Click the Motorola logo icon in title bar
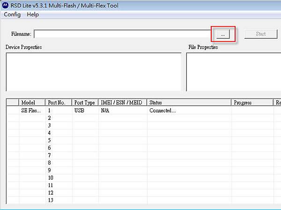 click(x=5, y=5)
